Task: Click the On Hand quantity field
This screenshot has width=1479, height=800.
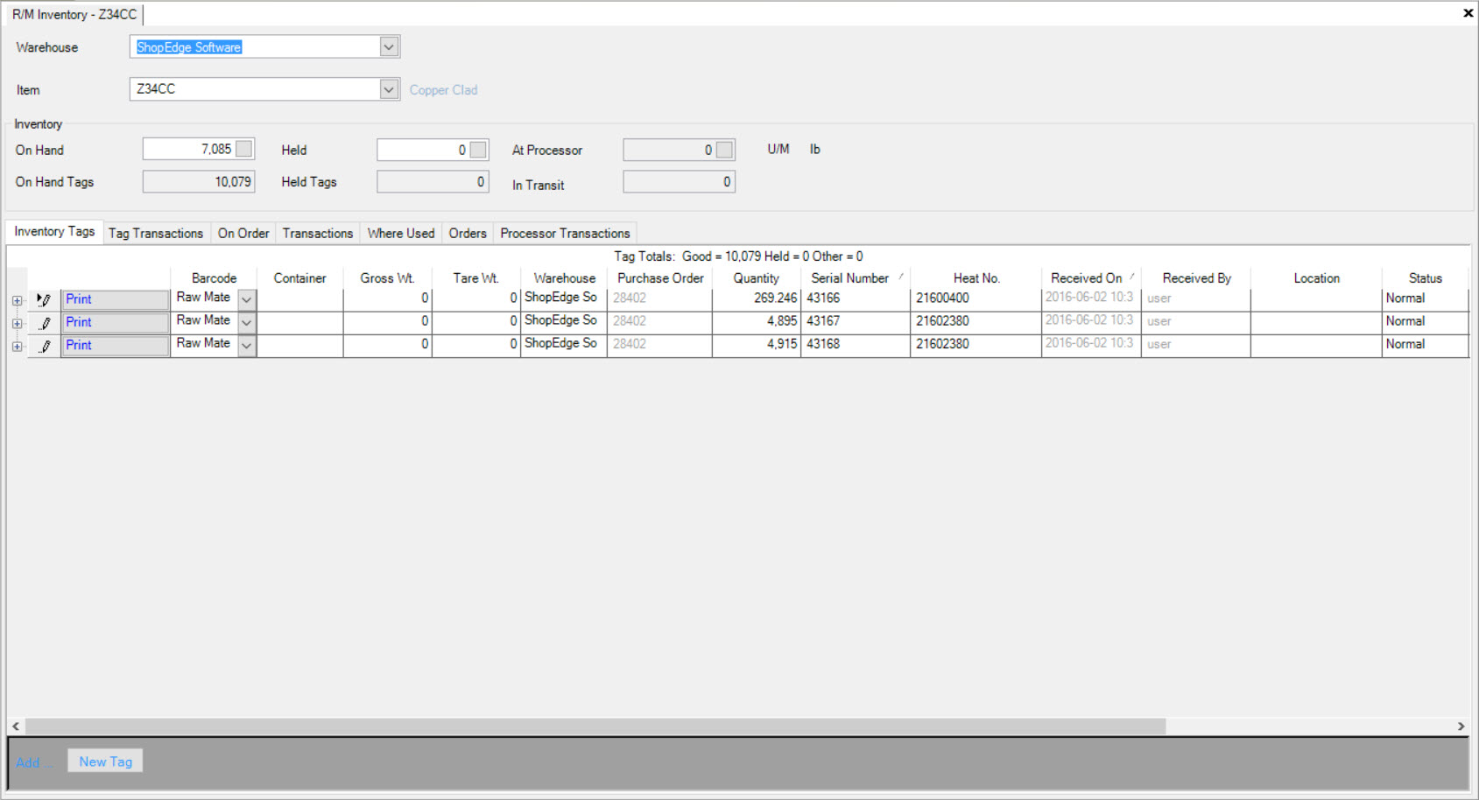Action: [x=199, y=149]
